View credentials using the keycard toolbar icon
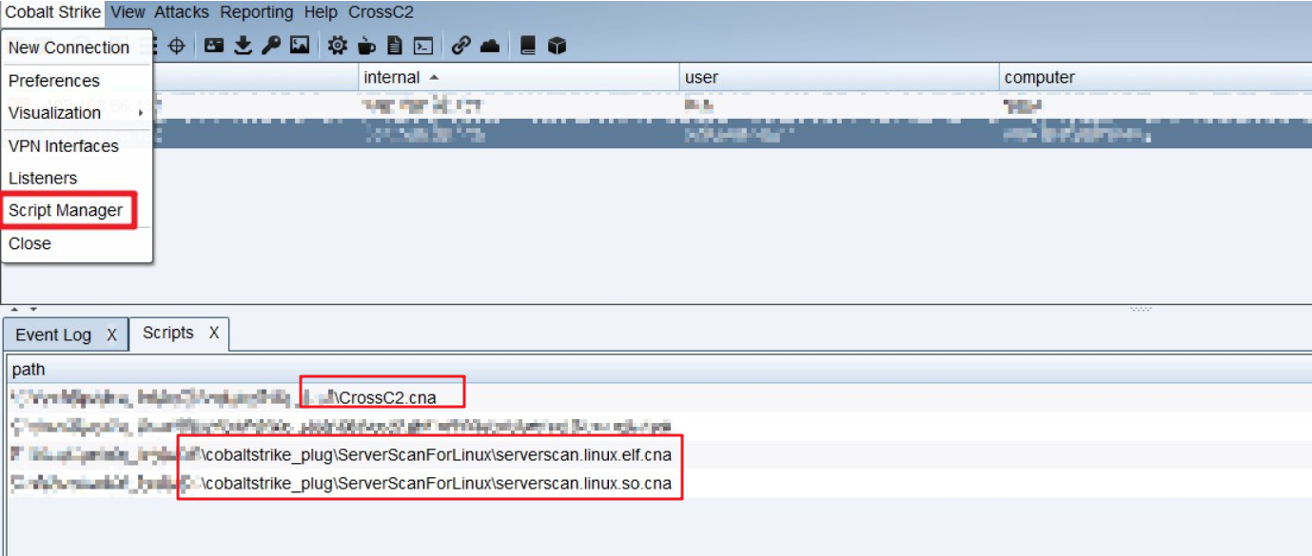Screen dimensions: 1312x556 pyautogui.click(x=214, y=43)
